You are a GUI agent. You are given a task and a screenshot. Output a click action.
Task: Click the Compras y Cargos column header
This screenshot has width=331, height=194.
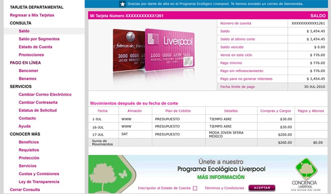pos(275,111)
